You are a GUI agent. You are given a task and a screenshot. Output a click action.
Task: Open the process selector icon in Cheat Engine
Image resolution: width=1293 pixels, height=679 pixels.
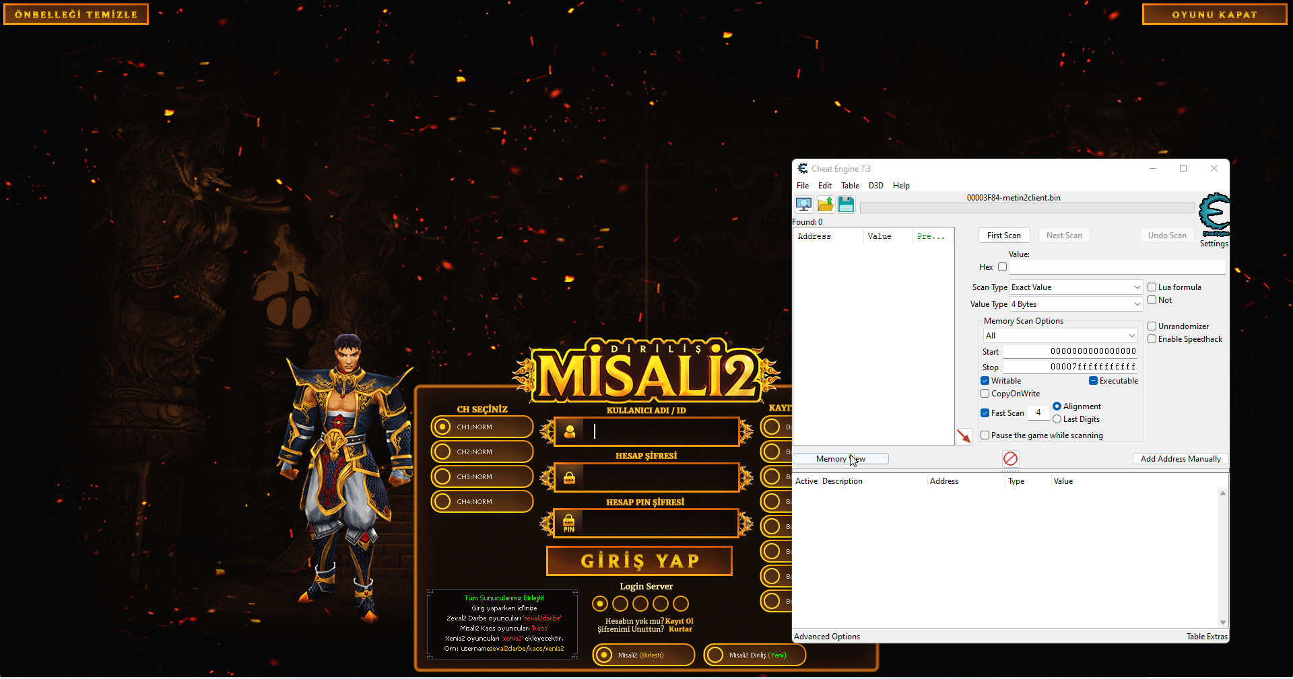point(803,205)
